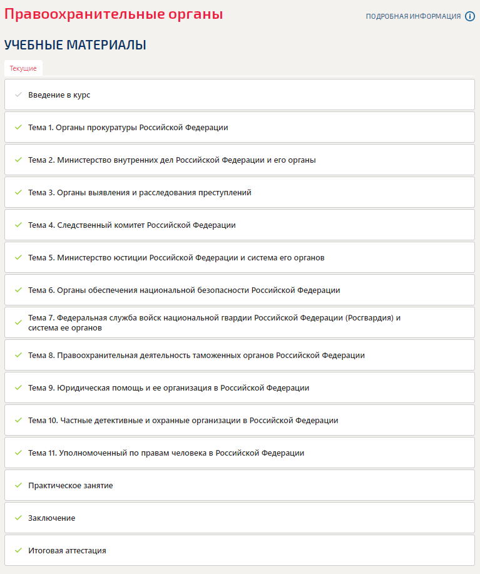Click the checkmark icon next to Введение в курс
480x574 pixels.
[x=18, y=95]
